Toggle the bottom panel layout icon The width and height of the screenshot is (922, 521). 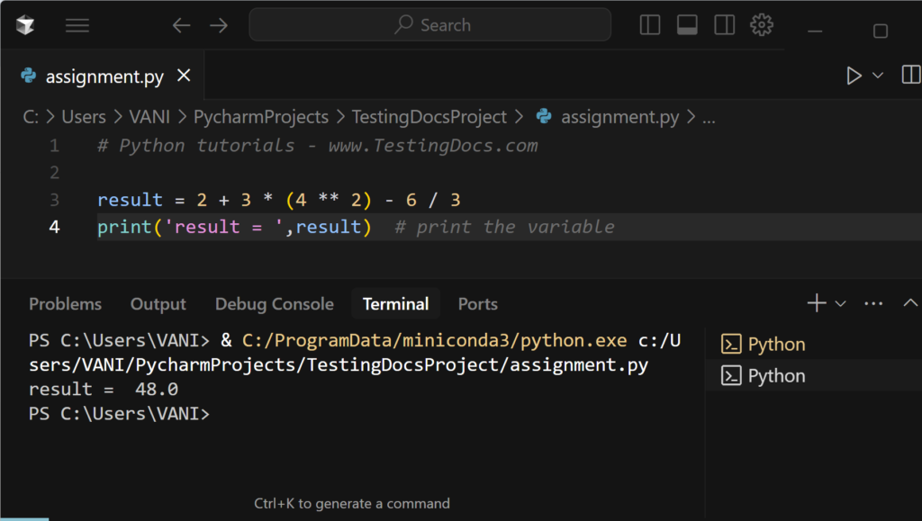pyautogui.click(x=687, y=24)
